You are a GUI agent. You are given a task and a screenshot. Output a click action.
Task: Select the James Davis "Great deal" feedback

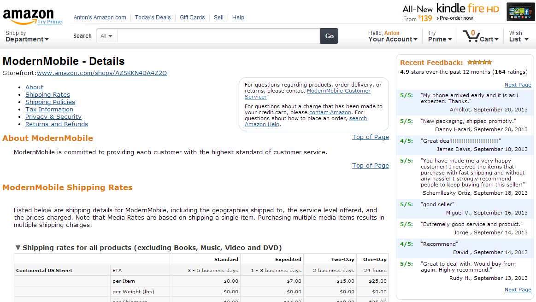(465, 145)
